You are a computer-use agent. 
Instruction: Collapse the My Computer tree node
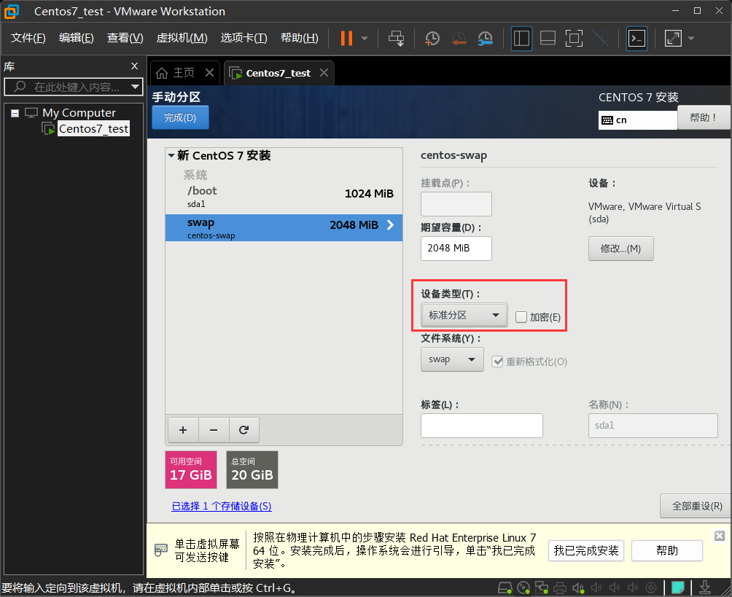pos(15,113)
